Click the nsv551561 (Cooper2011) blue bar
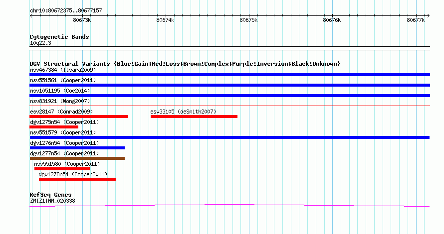This screenshot has height=234, width=444. pos(229,85)
